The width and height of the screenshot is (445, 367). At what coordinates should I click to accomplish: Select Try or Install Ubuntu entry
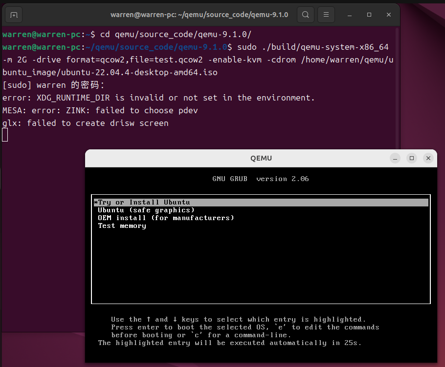coord(261,202)
